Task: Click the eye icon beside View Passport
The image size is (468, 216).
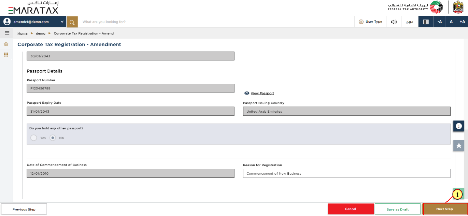Action: [x=247, y=93]
